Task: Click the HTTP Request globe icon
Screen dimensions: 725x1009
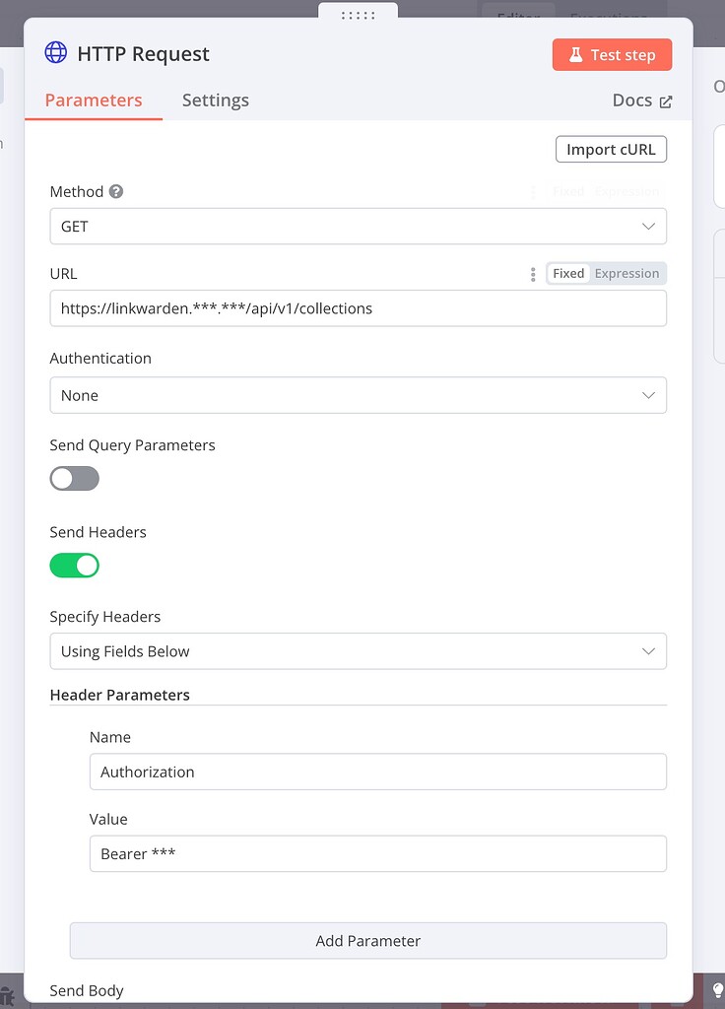Action: coord(54,54)
